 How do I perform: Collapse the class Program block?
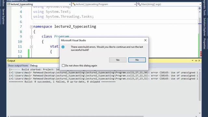[31, 37]
